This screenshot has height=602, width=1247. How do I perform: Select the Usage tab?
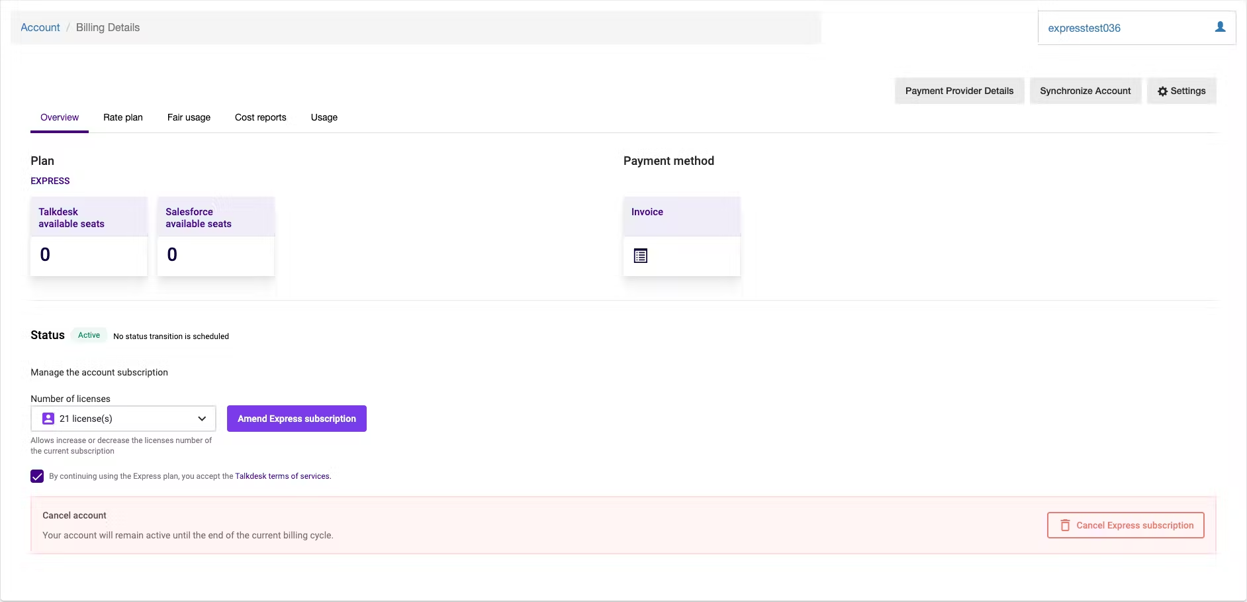tap(324, 118)
